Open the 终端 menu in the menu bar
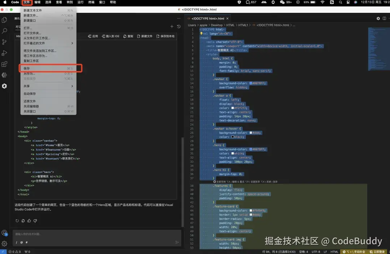390x254 pixels. pos(91,2)
